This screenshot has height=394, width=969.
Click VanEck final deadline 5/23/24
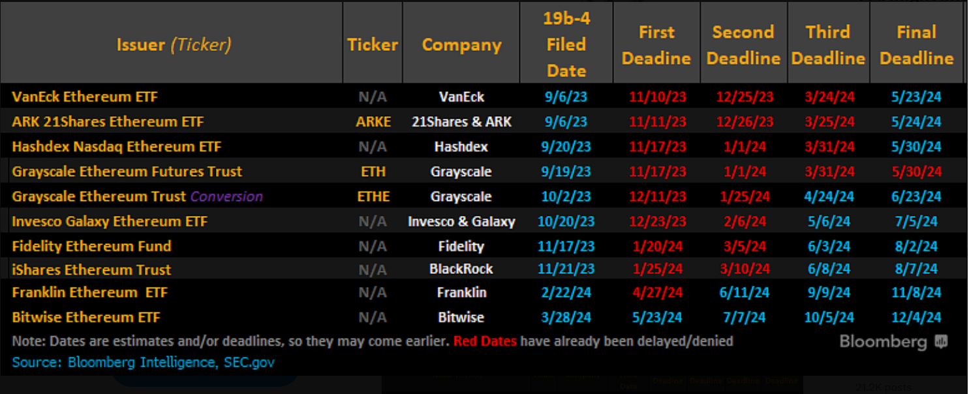[x=916, y=97]
